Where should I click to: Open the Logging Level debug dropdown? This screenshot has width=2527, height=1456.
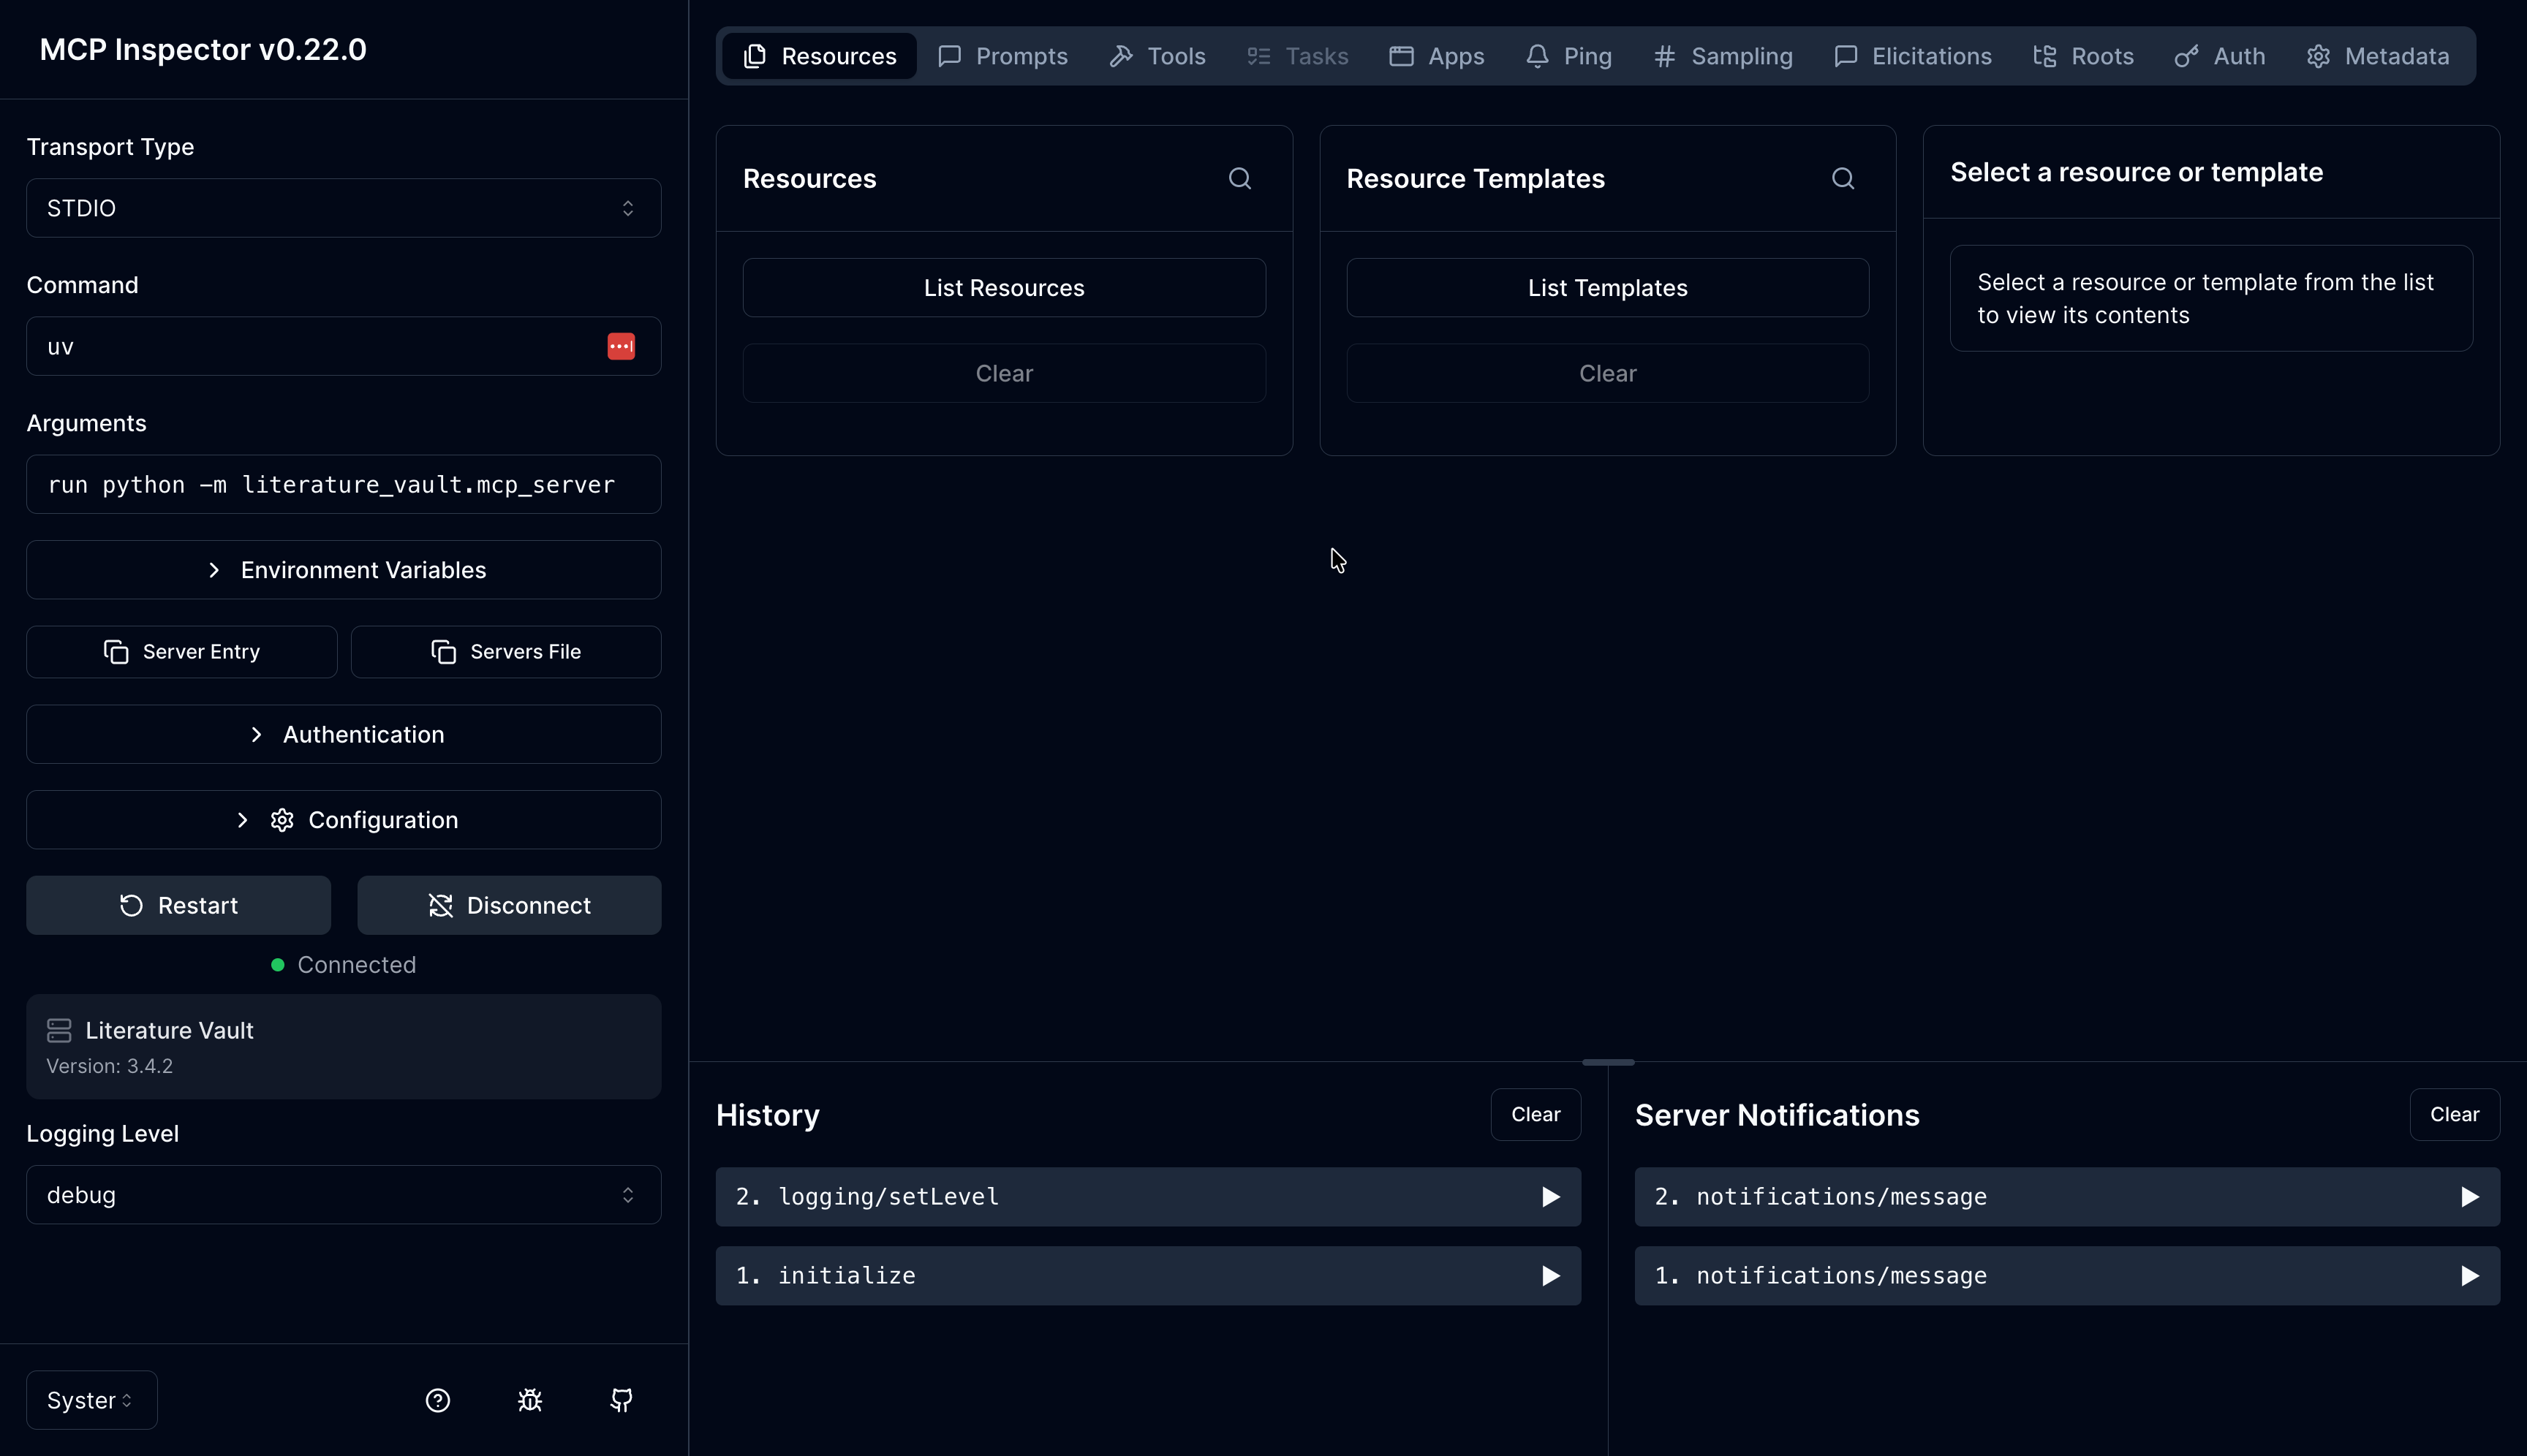[x=344, y=1195]
